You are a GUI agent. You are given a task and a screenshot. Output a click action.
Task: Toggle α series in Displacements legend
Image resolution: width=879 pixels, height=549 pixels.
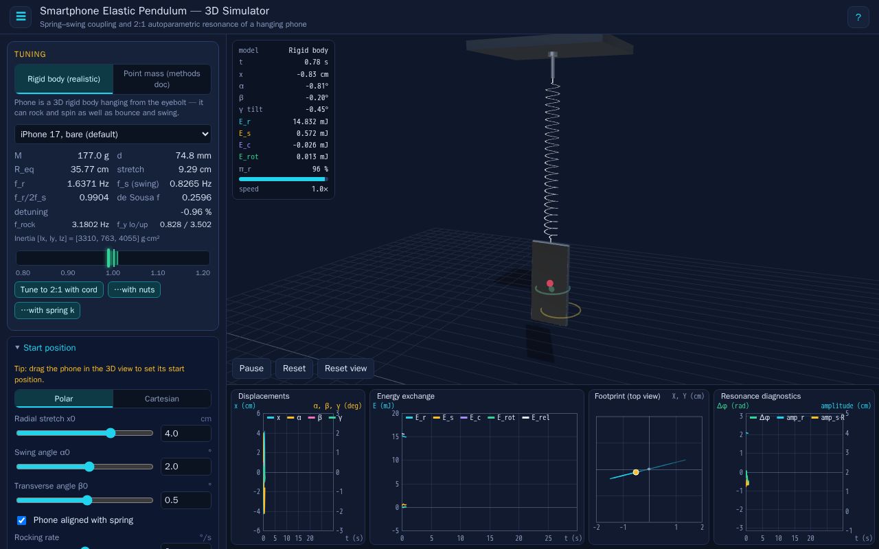tap(294, 417)
